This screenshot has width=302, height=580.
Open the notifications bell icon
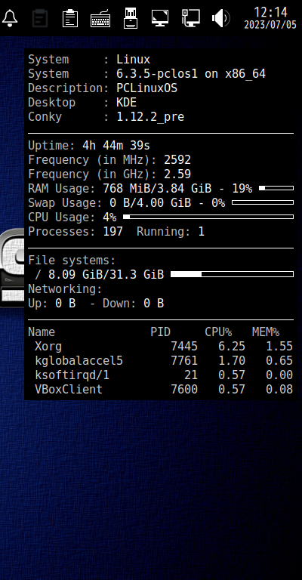pyautogui.click(x=10, y=18)
